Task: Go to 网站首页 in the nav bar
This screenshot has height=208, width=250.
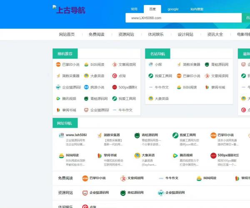Action: [67, 35]
